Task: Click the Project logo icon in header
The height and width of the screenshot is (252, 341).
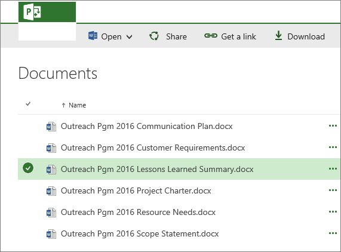Action: 32,12
